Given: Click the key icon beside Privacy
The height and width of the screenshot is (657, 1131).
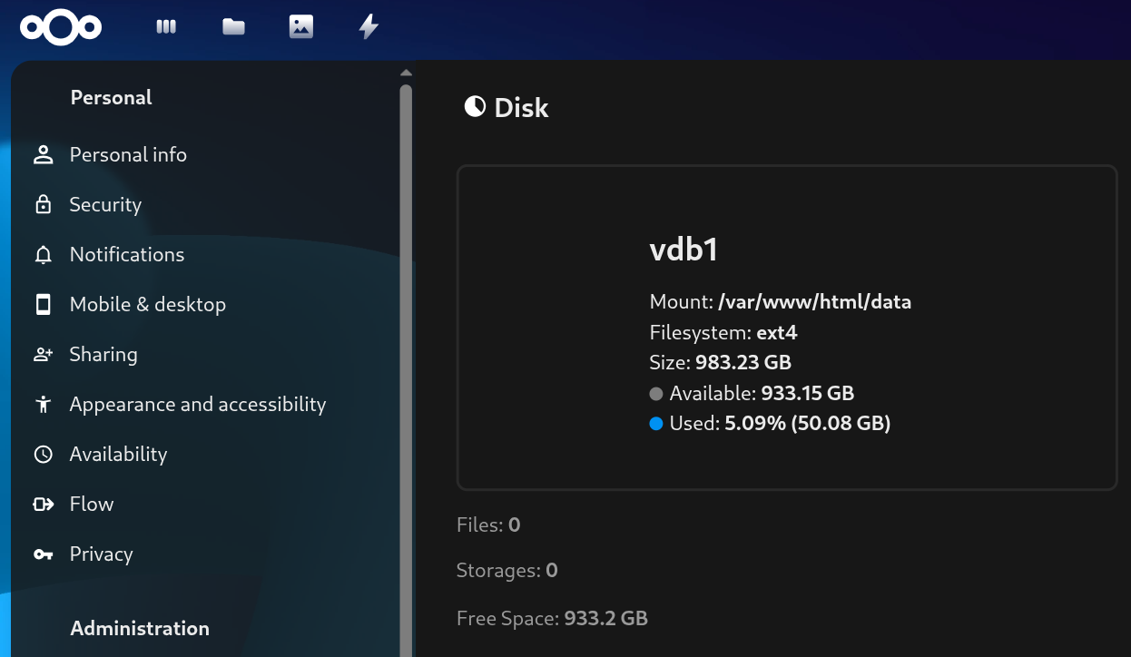Looking at the screenshot, I should (43, 554).
